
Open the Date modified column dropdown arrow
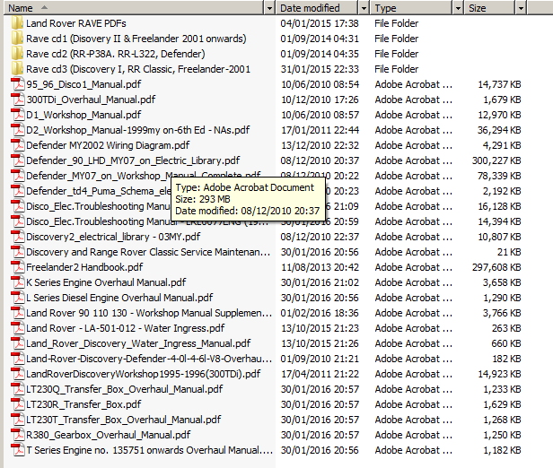coord(364,8)
